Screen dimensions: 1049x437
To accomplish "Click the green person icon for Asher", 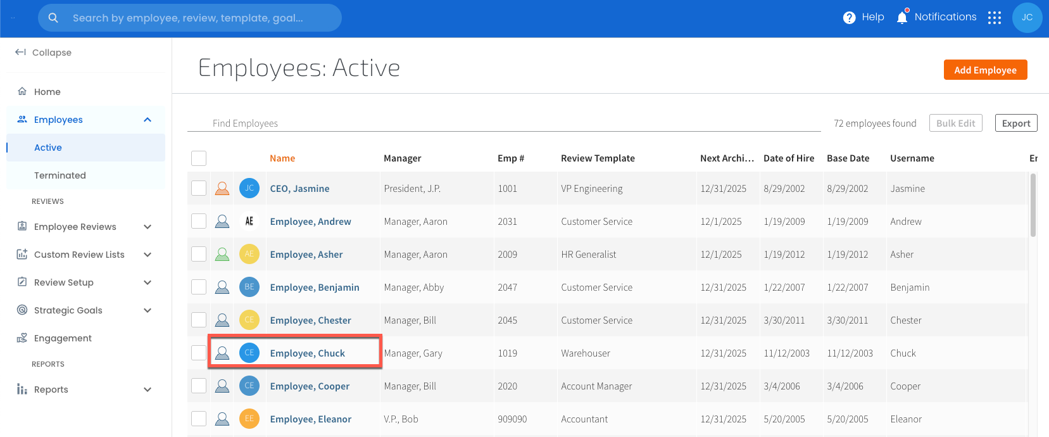I will 222,255.
